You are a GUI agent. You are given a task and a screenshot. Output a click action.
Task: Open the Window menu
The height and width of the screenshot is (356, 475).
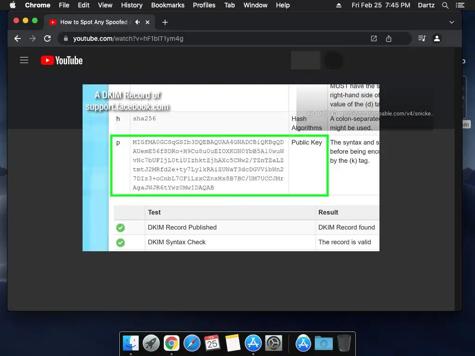pyautogui.click(x=256, y=5)
